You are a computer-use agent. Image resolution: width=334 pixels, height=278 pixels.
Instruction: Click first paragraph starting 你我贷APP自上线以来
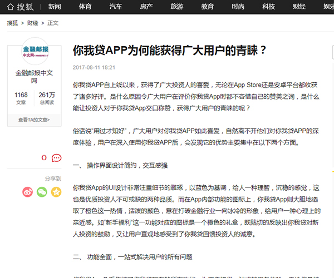tap(196, 97)
